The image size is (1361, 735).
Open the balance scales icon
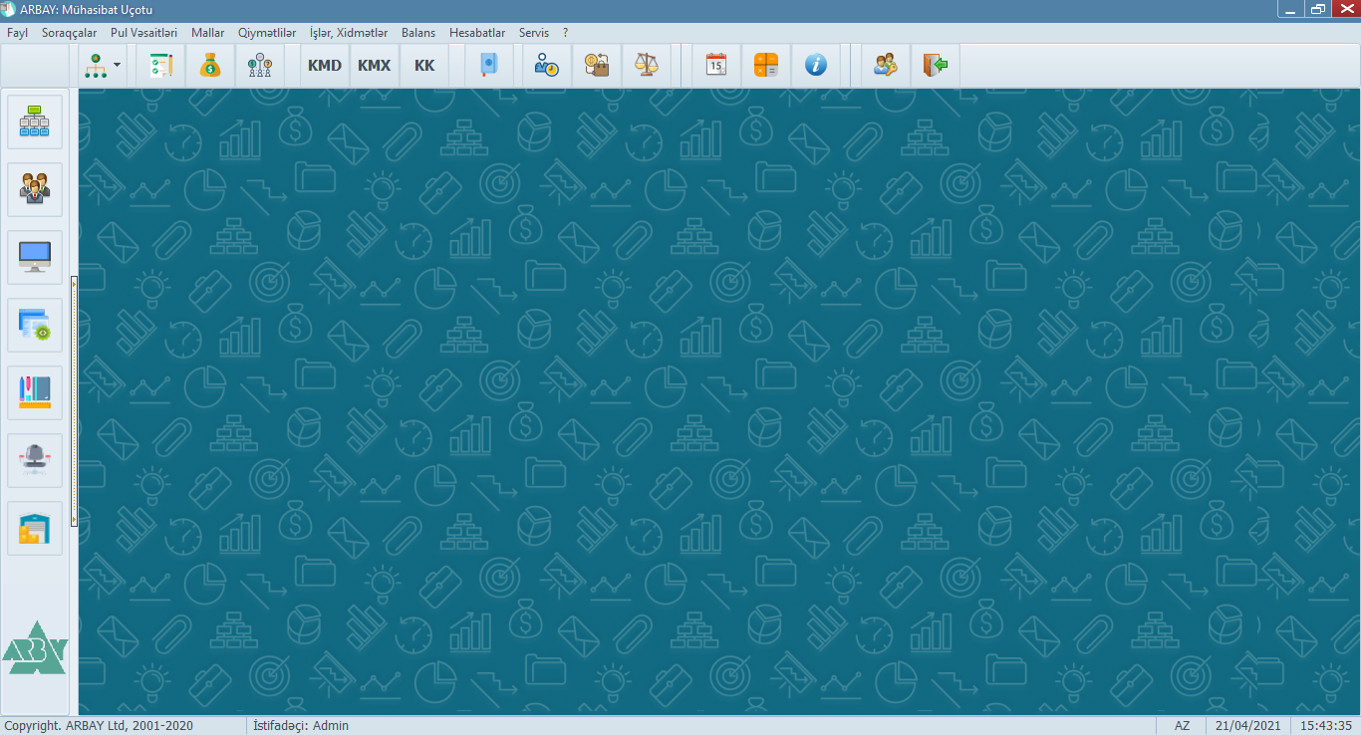point(647,66)
